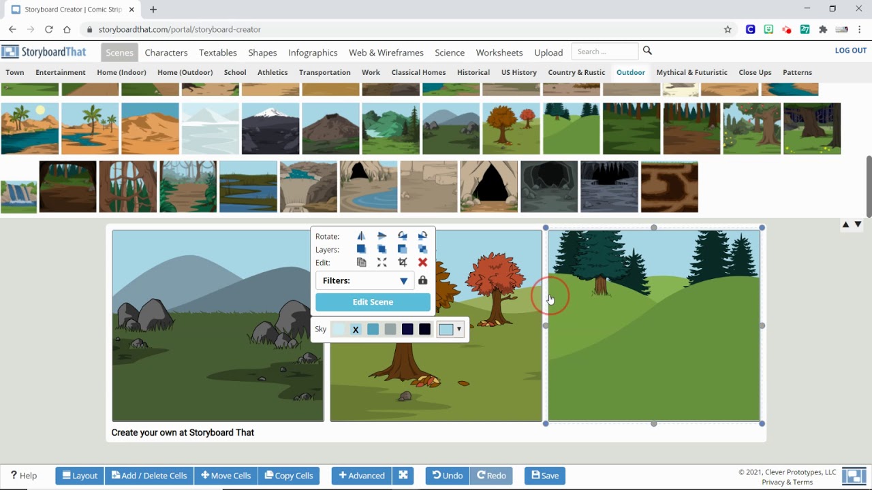The width and height of the screenshot is (872, 490).
Task: Open the Textables tab
Action: [218, 52]
